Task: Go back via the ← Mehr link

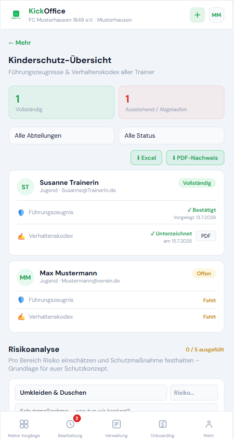Action: (20, 43)
